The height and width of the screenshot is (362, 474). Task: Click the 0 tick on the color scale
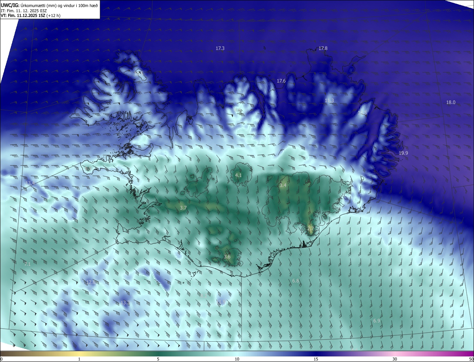pos(1,359)
